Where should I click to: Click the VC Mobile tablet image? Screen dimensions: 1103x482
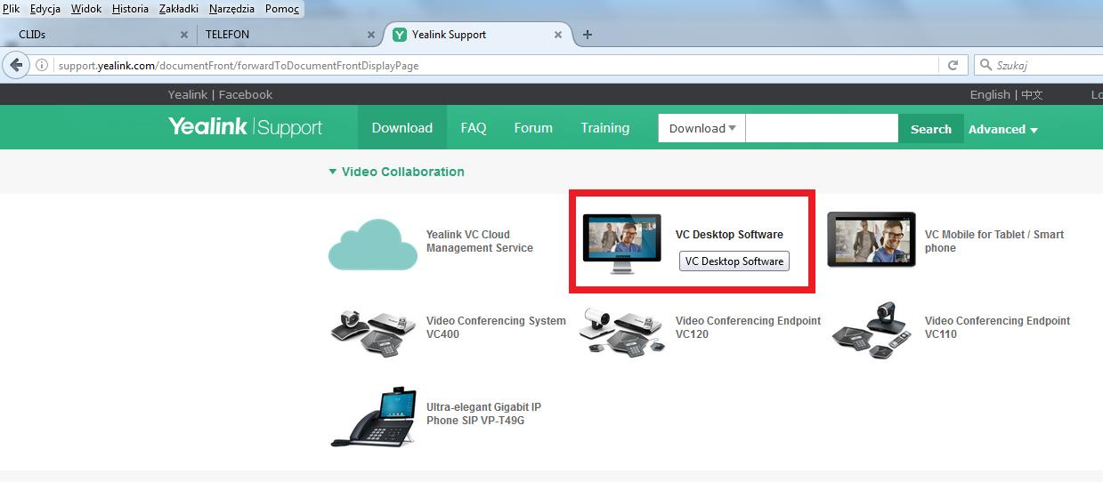tap(871, 240)
